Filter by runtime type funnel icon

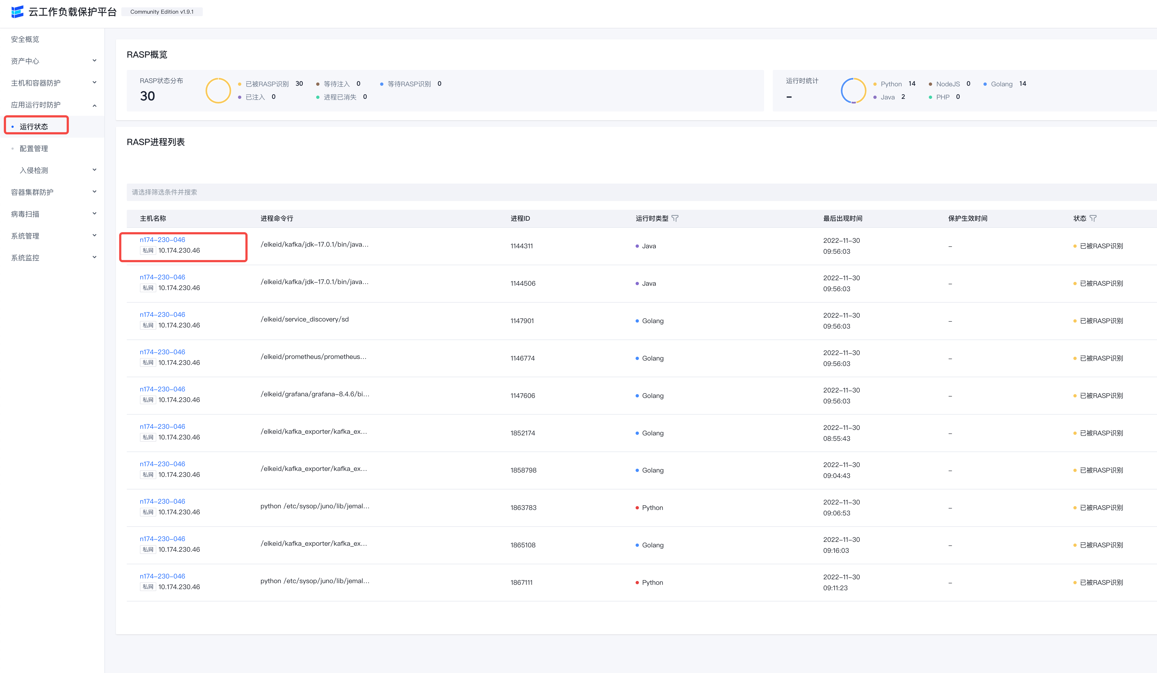(x=674, y=218)
